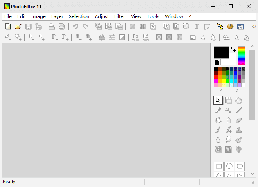Open the Filter menu
258x187 pixels.
click(120, 16)
